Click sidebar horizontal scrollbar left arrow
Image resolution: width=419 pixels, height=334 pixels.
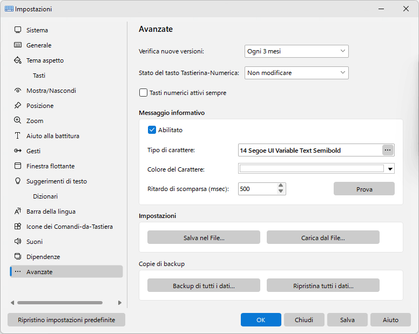click(12, 303)
